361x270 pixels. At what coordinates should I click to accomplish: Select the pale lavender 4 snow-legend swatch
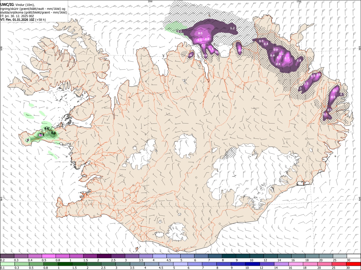(x=159, y=256)
